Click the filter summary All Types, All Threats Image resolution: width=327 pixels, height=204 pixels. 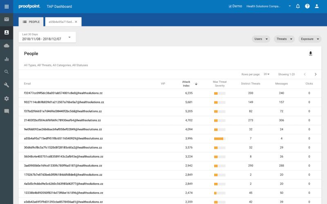point(56,65)
